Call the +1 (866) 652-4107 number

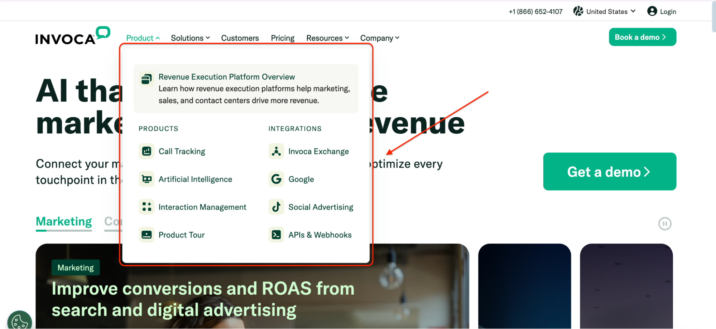[x=535, y=11]
